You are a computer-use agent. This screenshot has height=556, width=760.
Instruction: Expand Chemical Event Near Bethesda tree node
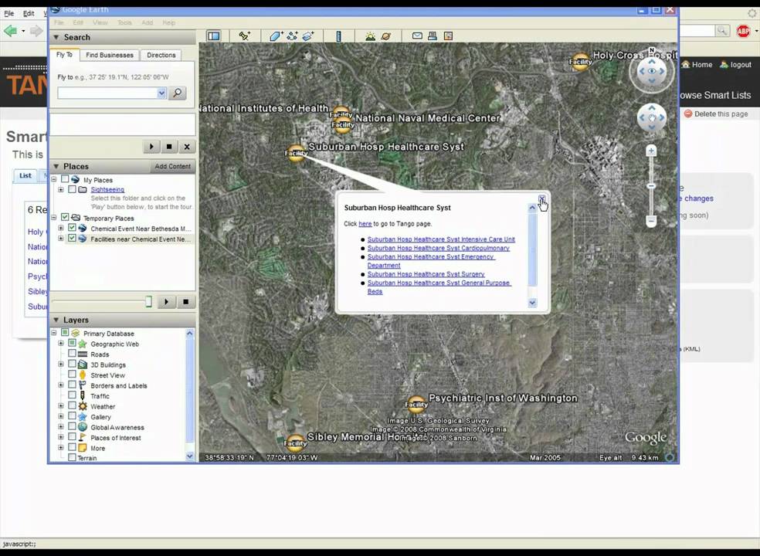(60, 228)
